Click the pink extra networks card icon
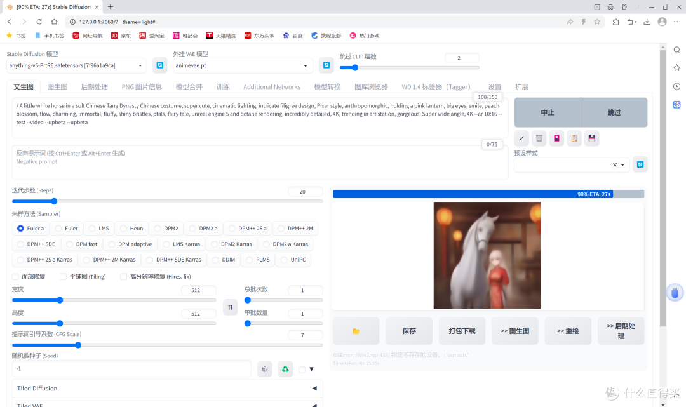 tap(556, 138)
